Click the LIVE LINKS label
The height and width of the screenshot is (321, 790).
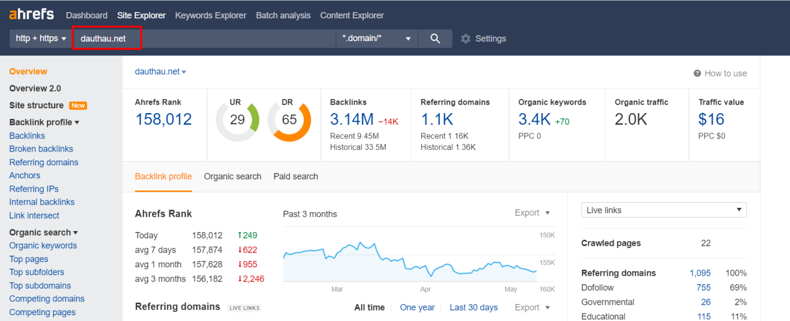(x=245, y=308)
